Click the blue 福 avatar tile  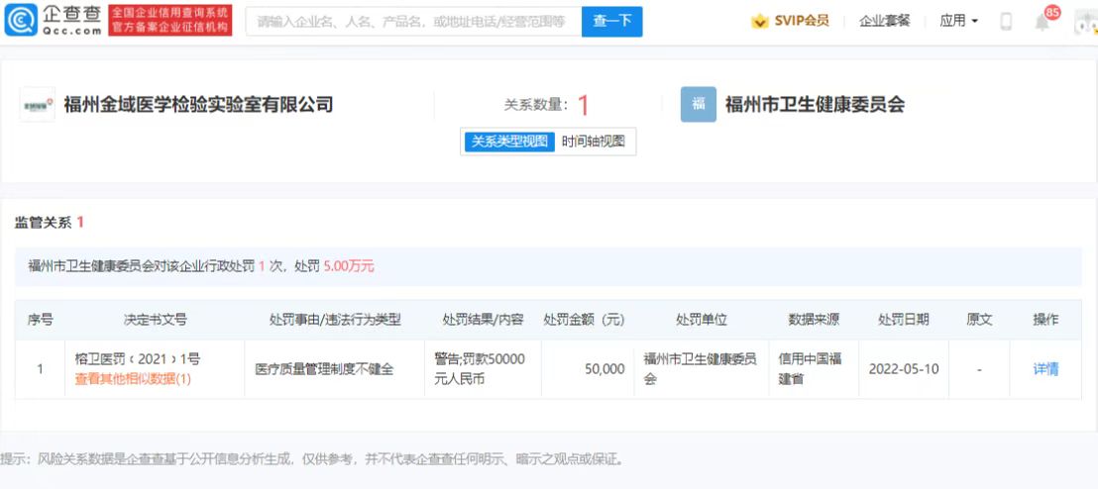point(699,104)
